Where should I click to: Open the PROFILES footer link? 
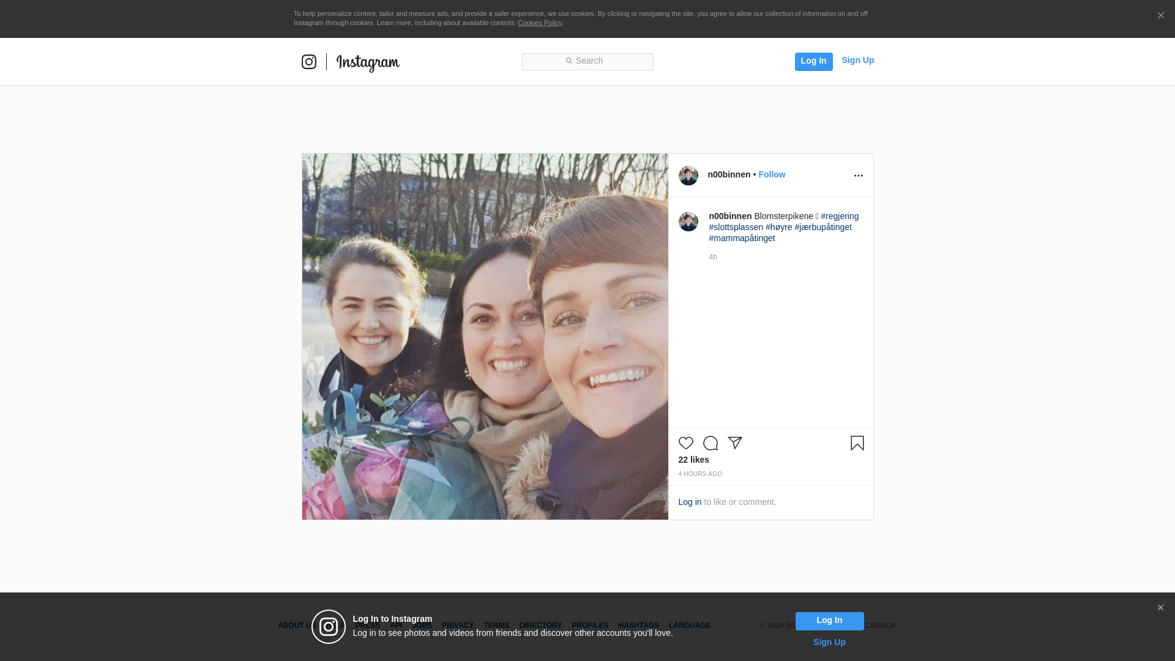590,626
